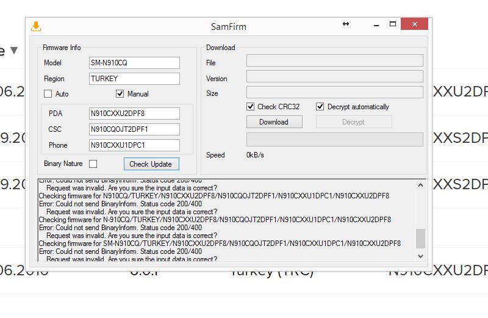Click the Check Update button

click(151, 164)
